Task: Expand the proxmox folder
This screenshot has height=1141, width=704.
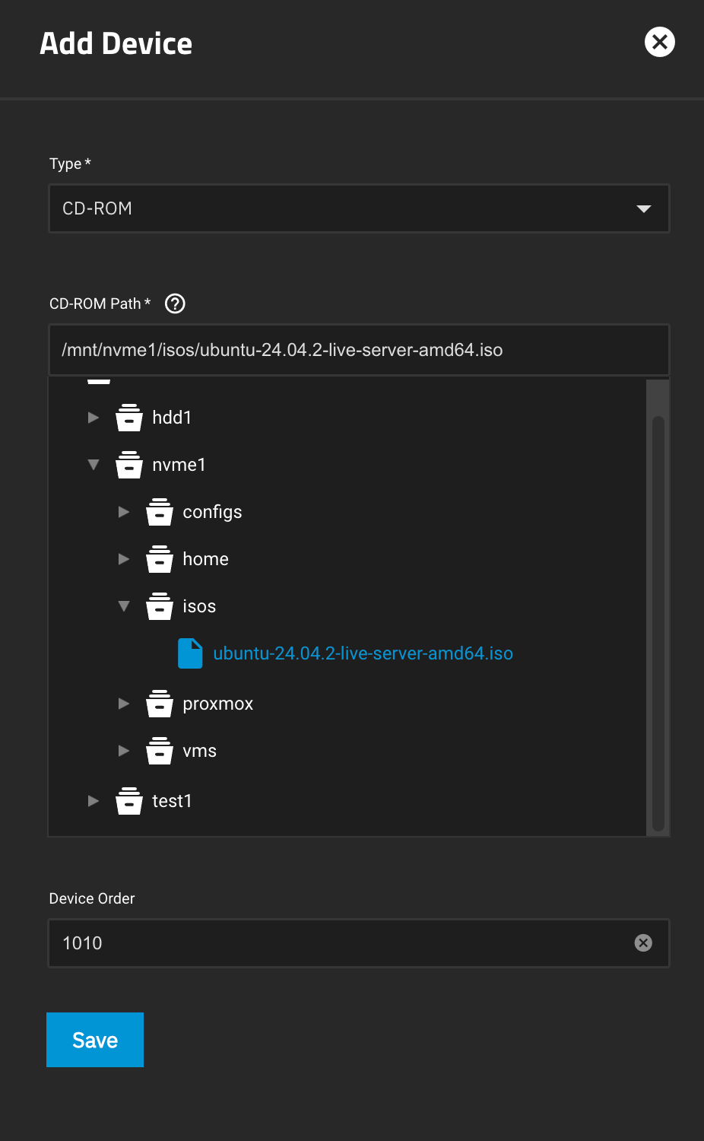Action: 124,704
